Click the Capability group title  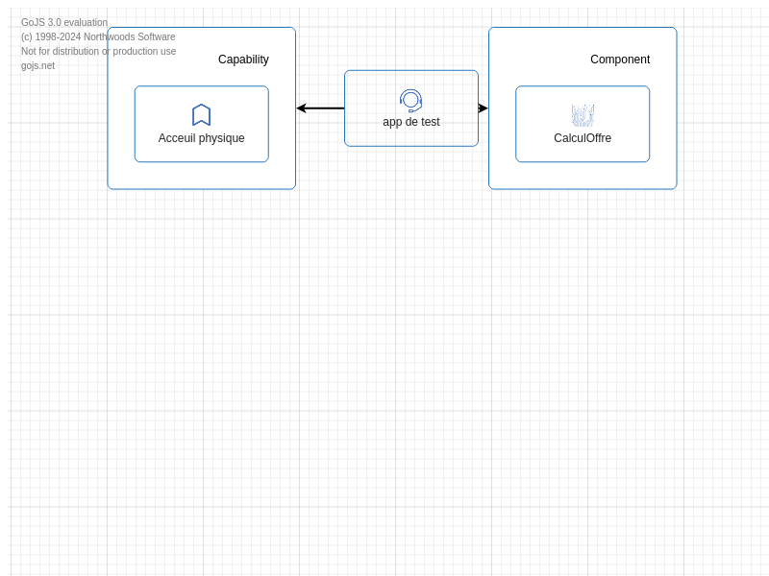pos(243,60)
